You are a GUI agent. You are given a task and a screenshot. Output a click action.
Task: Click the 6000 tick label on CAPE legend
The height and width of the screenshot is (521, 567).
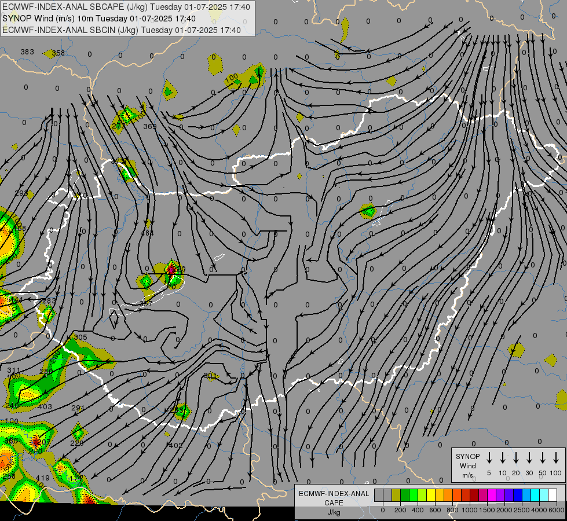557,510
